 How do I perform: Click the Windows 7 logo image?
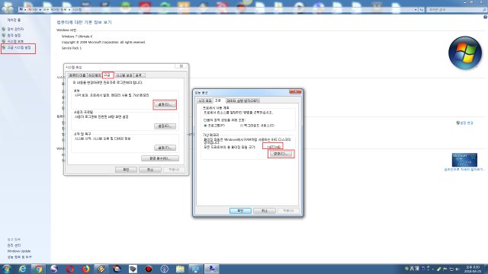point(465,53)
